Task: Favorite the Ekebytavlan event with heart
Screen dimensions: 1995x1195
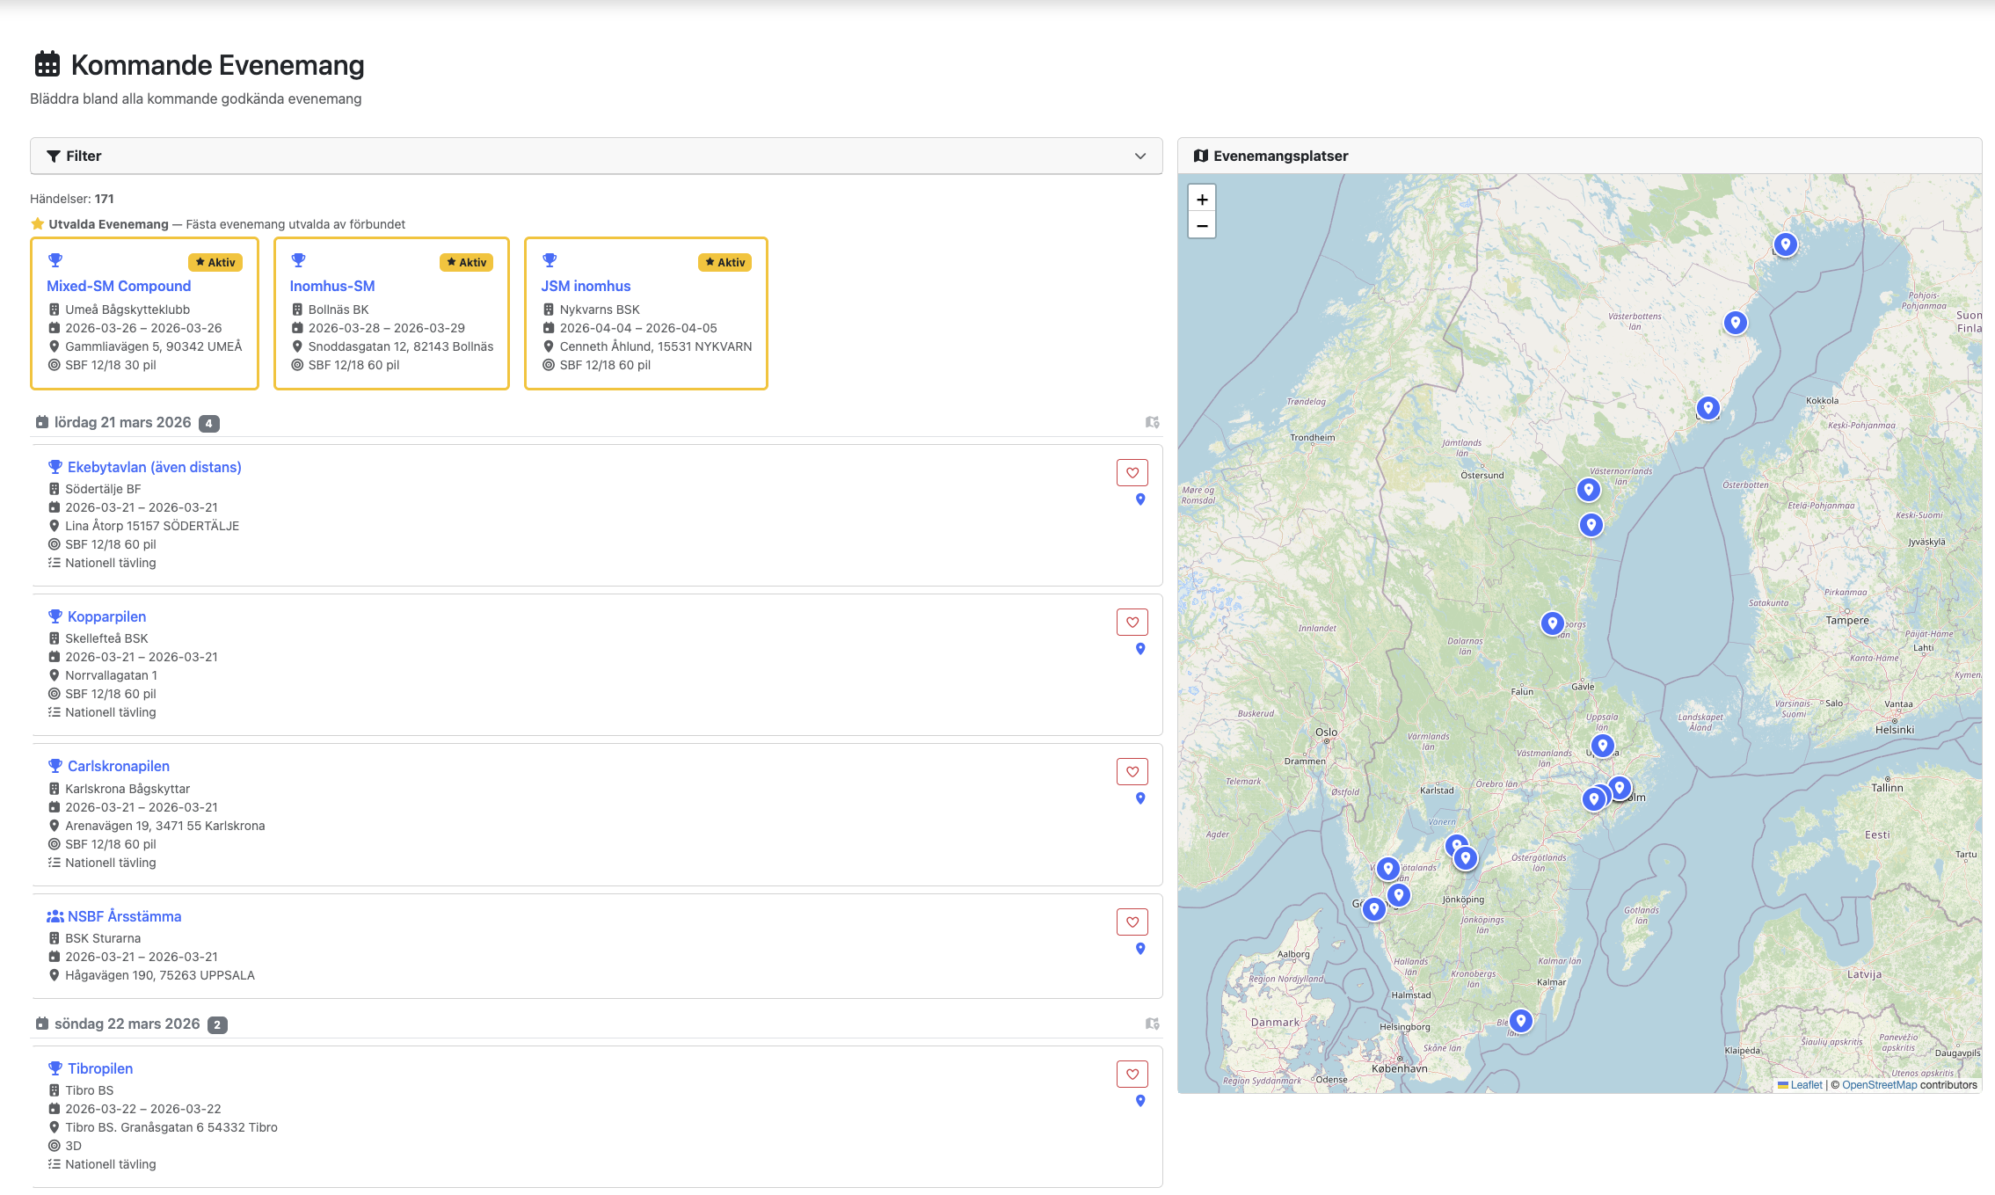Action: [1132, 473]
